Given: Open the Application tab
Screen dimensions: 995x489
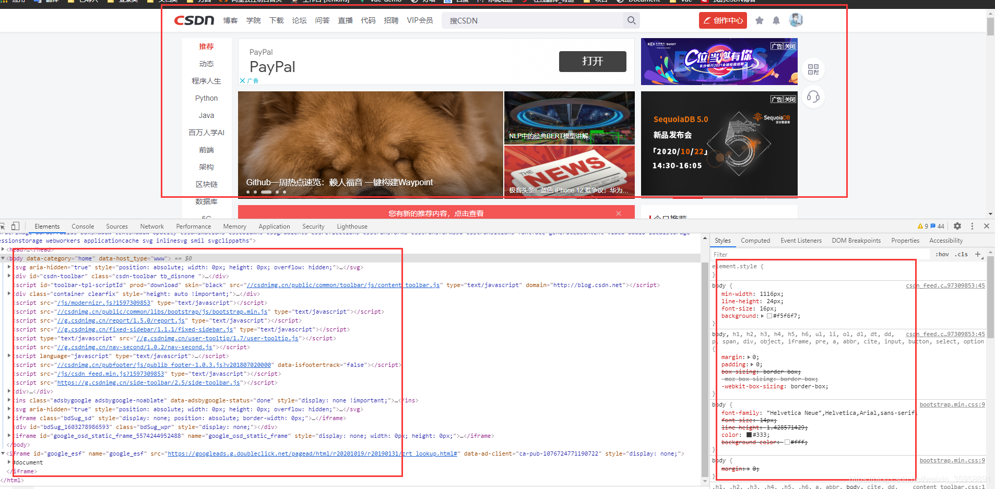Looking at the screenshot, I should pos(274,226).
